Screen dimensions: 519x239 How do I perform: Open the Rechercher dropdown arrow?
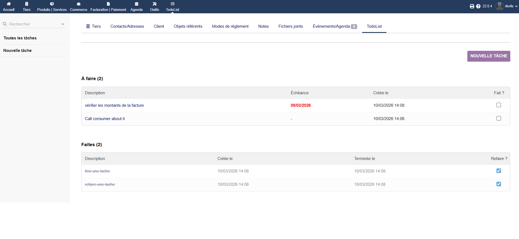click(63, 24)
